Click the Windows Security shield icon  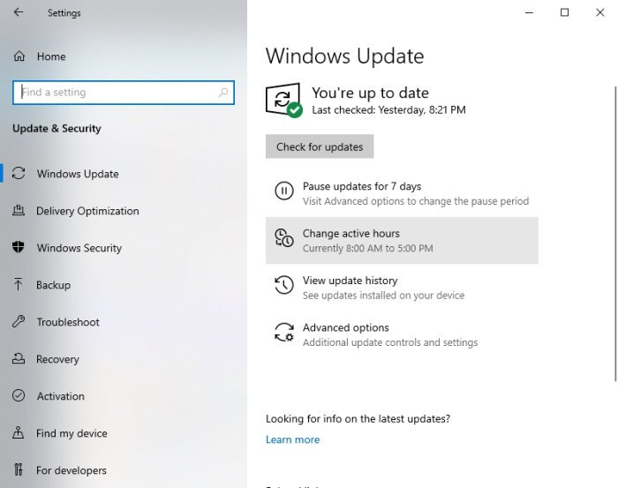coord(19,247)
